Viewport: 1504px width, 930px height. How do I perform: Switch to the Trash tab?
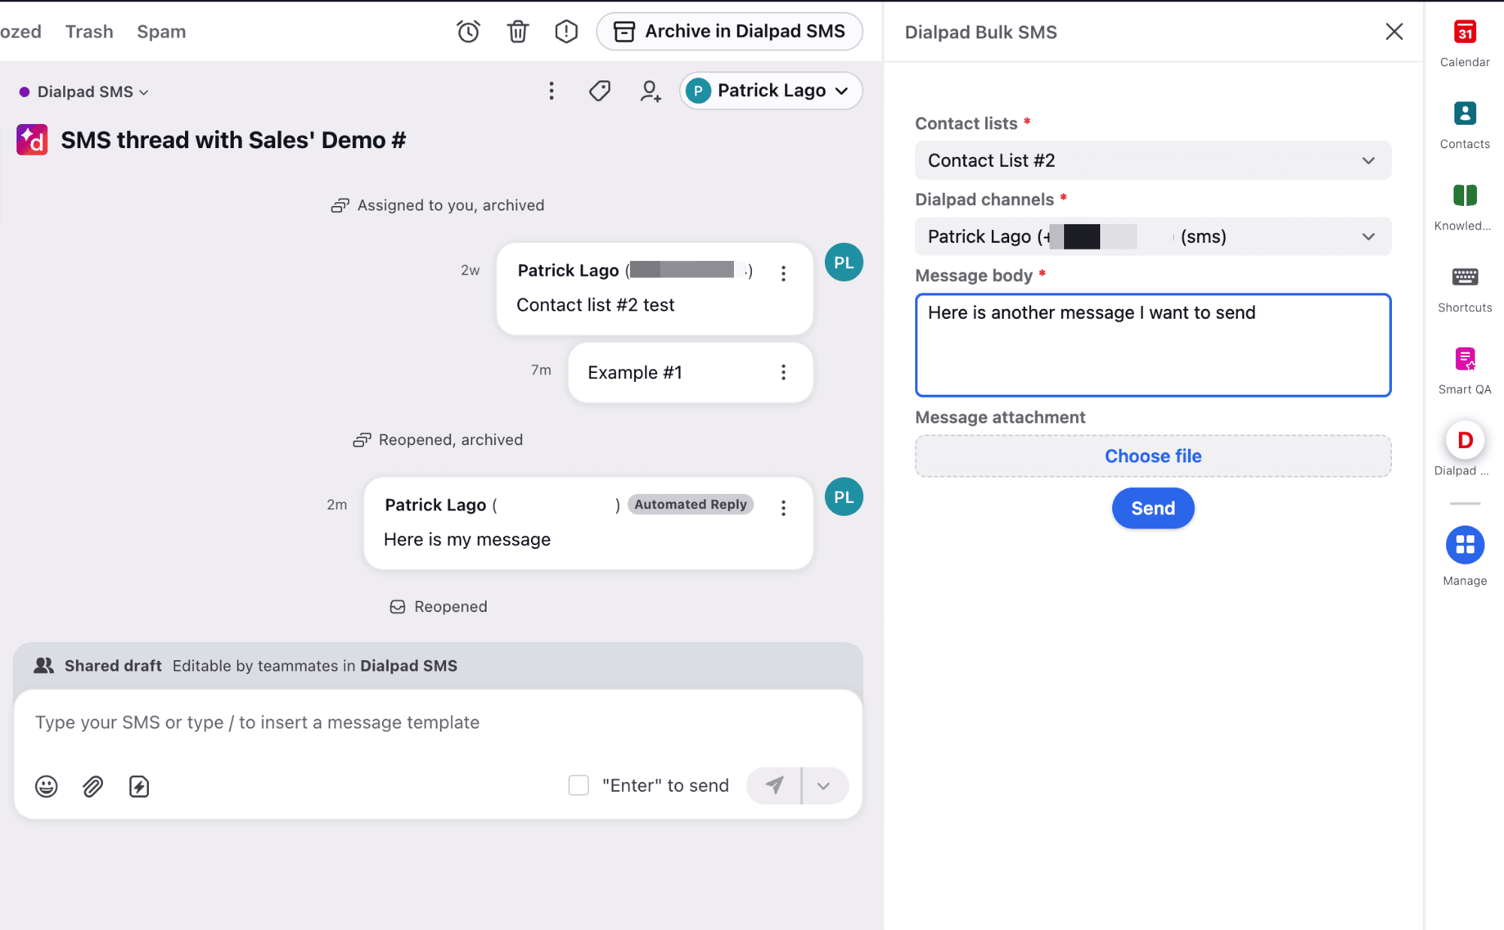tap(89, 32)
